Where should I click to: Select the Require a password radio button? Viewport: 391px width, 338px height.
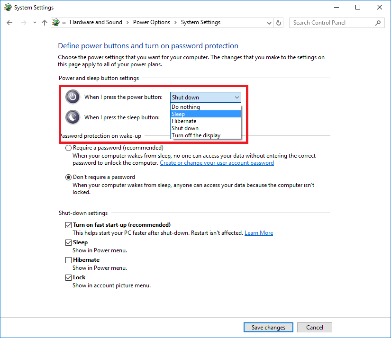[68, 148]
